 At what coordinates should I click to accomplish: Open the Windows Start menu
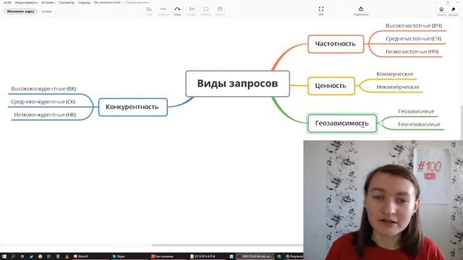tap(4, 256)
